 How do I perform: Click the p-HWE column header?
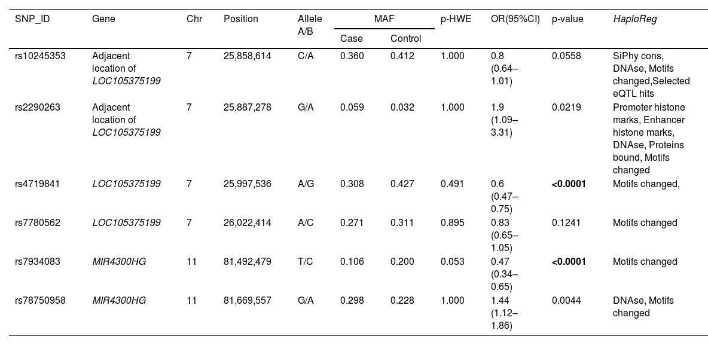(456, 19)
